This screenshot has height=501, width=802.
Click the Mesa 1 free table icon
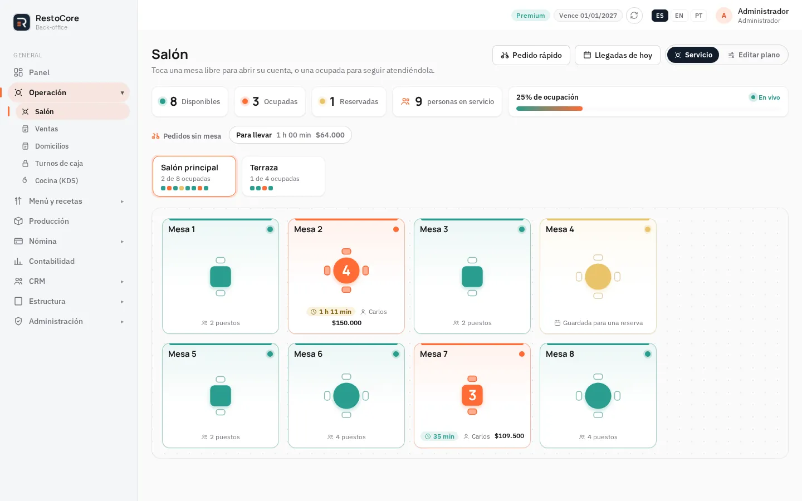tap(221, 277)
